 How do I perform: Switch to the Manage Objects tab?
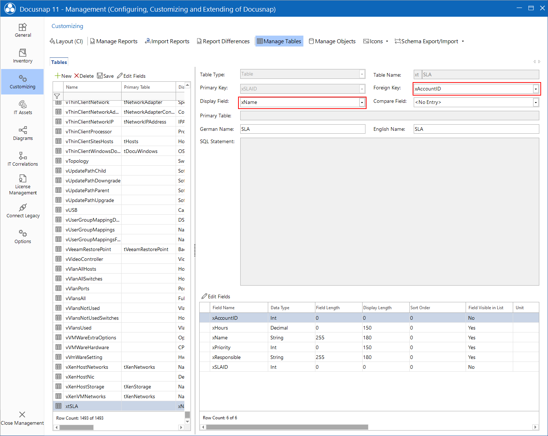point(332,41)
